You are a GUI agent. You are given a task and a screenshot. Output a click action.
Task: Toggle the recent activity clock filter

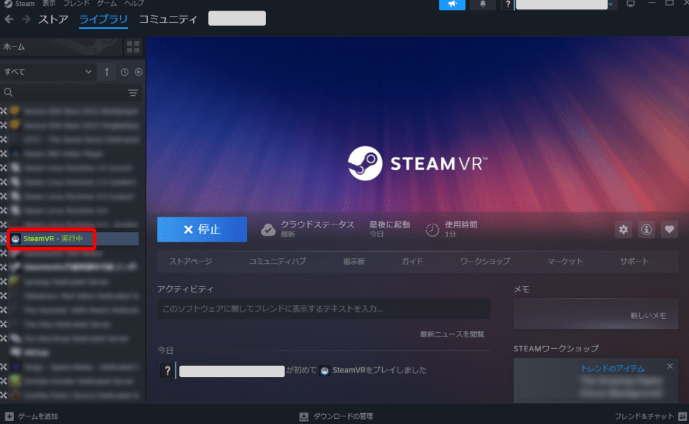pyautogui.click(x=125, y=72)
